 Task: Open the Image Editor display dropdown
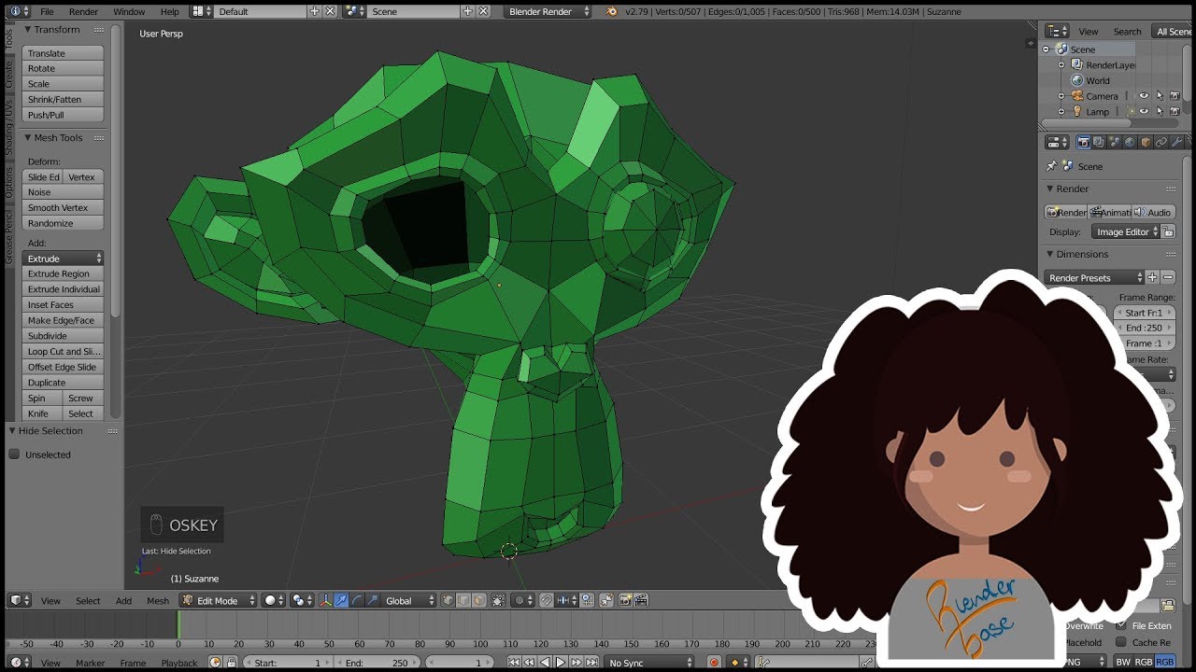(1125, 231)
